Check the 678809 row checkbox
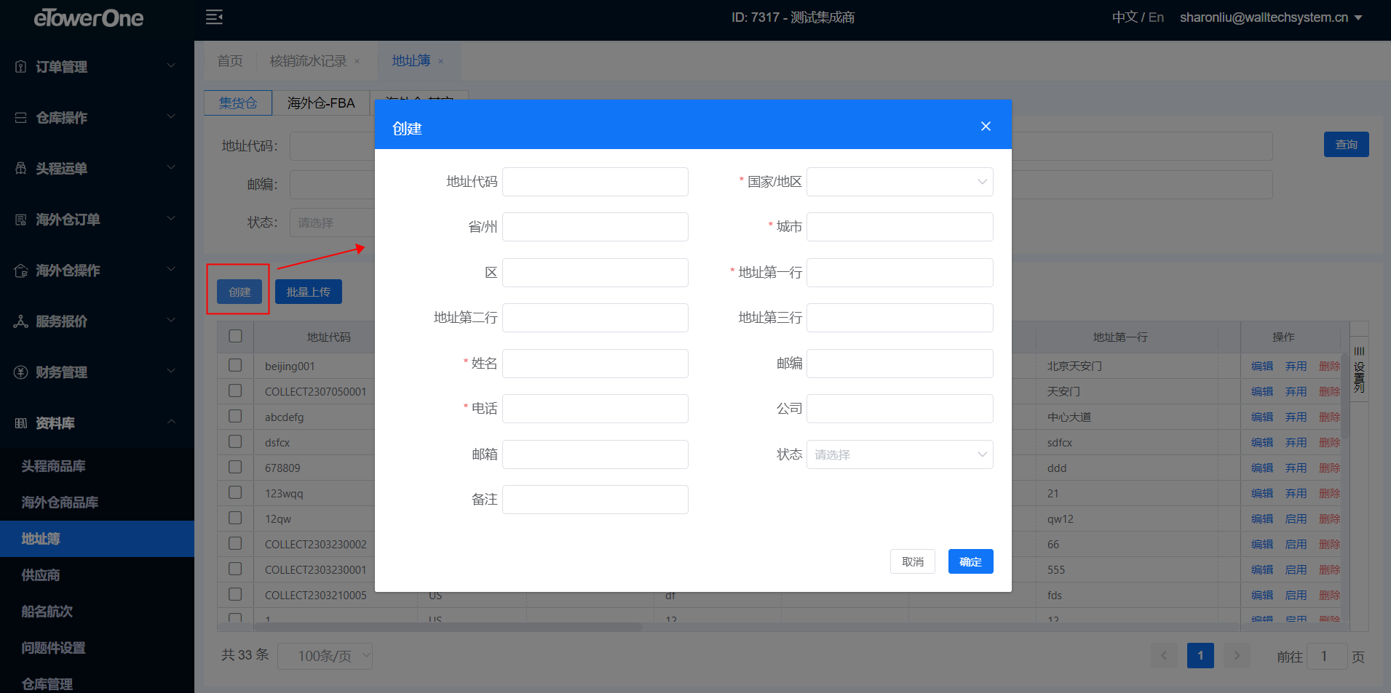 [x=235, y=467]
